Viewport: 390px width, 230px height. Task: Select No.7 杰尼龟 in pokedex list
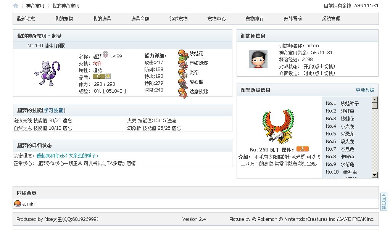click(340, 149)
